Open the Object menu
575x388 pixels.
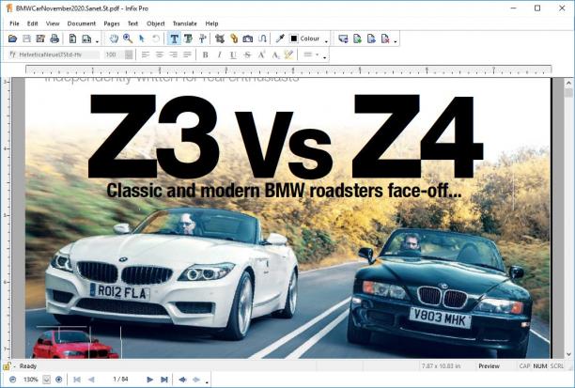[x=155, y=23]
